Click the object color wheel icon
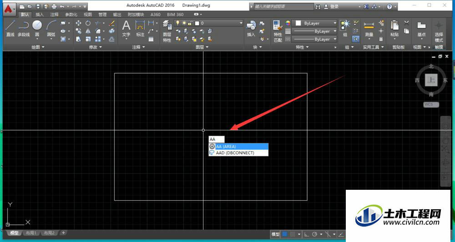The image size is (455, 242). tap(288, 23)
